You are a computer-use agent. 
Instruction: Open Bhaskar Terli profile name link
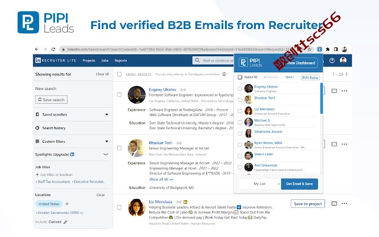pos(160,143)
